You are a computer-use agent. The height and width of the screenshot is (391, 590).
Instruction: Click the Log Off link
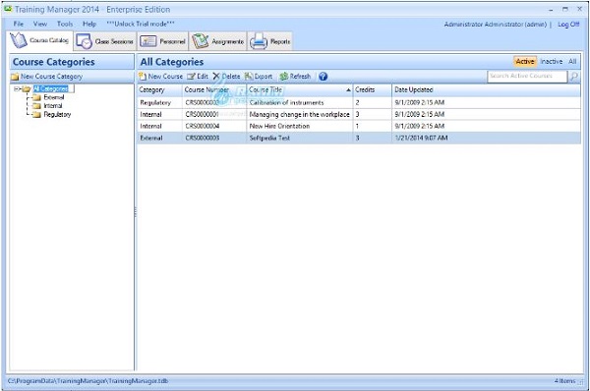[568, 24]
